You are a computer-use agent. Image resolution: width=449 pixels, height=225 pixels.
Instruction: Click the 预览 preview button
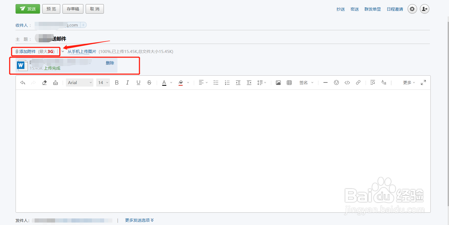coord(51,9)
